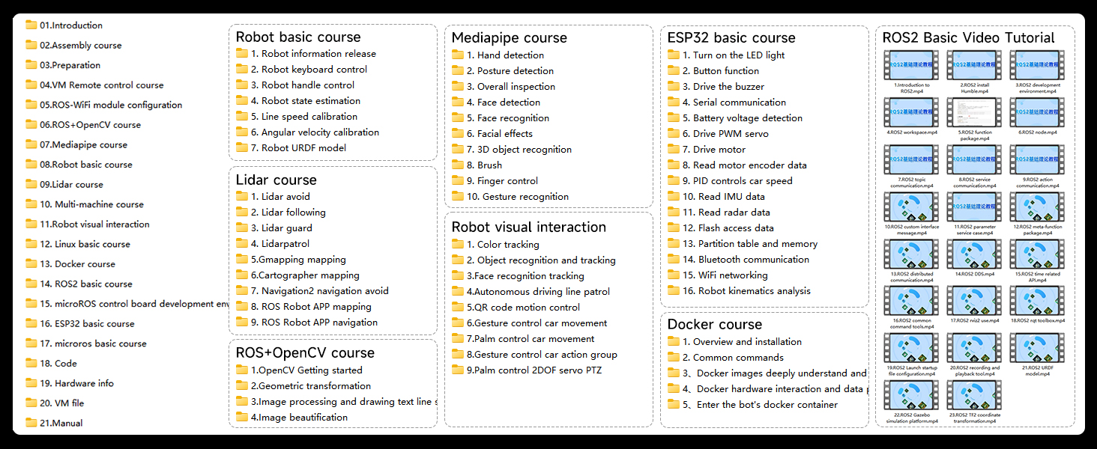Click the folder icon next to 03.Preparation
Image resolution: width=1097 pixels, height=449 pixels.
pos(31,64)
